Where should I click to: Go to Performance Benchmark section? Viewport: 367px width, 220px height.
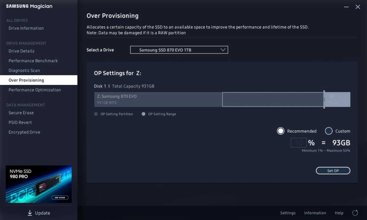coord(33,61)
